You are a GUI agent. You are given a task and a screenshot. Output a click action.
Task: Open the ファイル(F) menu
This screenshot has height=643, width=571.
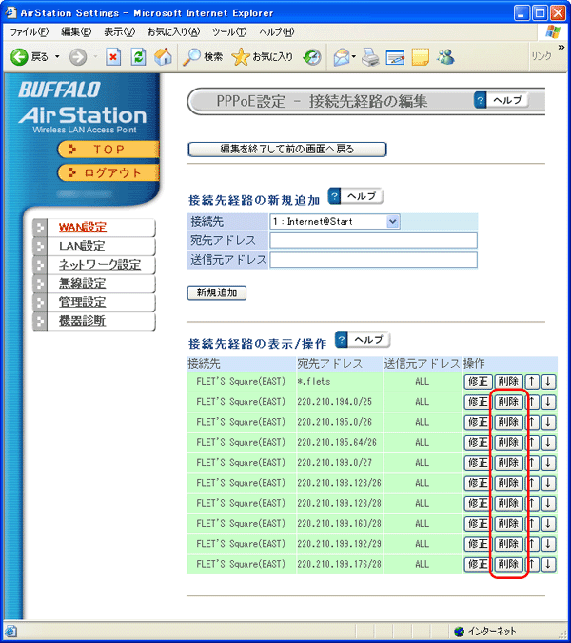pyautogui.click(x=30, y=32)
